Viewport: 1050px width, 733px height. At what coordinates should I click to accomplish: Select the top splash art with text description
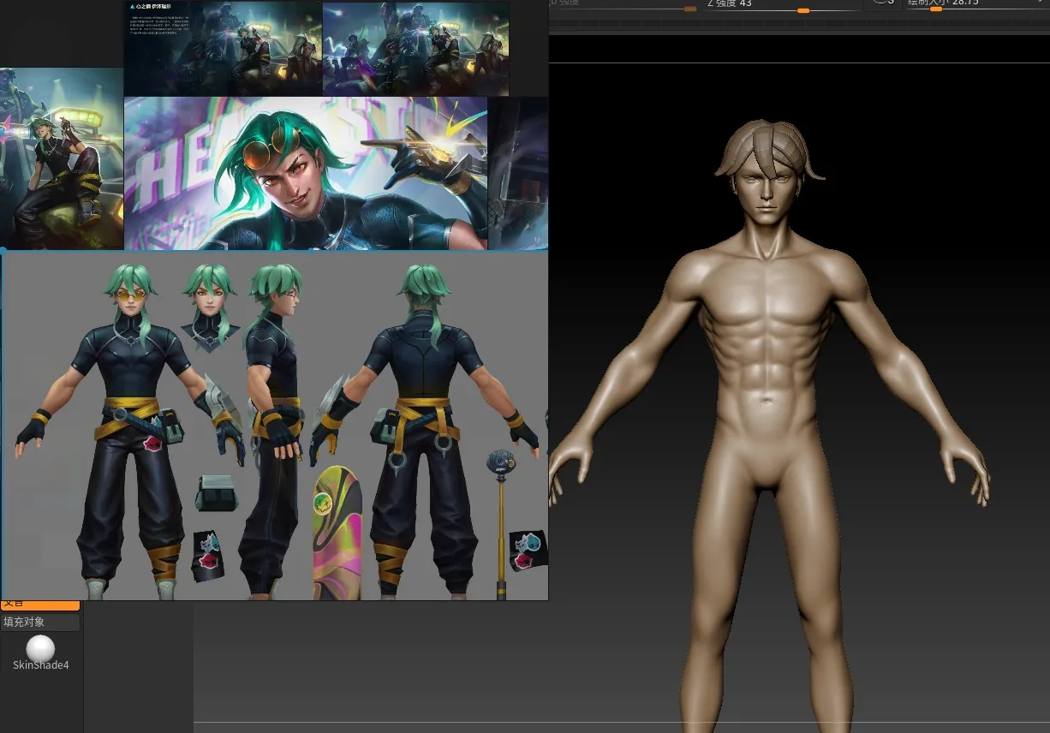click(223, 48)
